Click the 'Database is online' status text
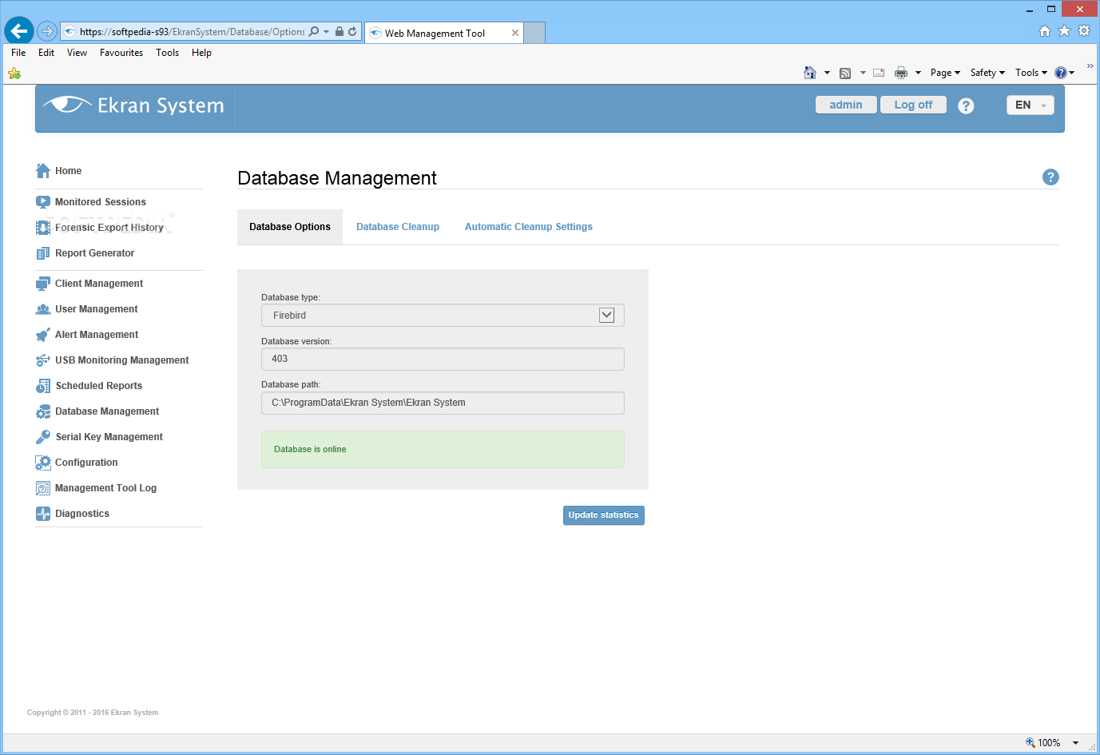The width and height of the screenshot is (1100, 755). click(310, 450)
